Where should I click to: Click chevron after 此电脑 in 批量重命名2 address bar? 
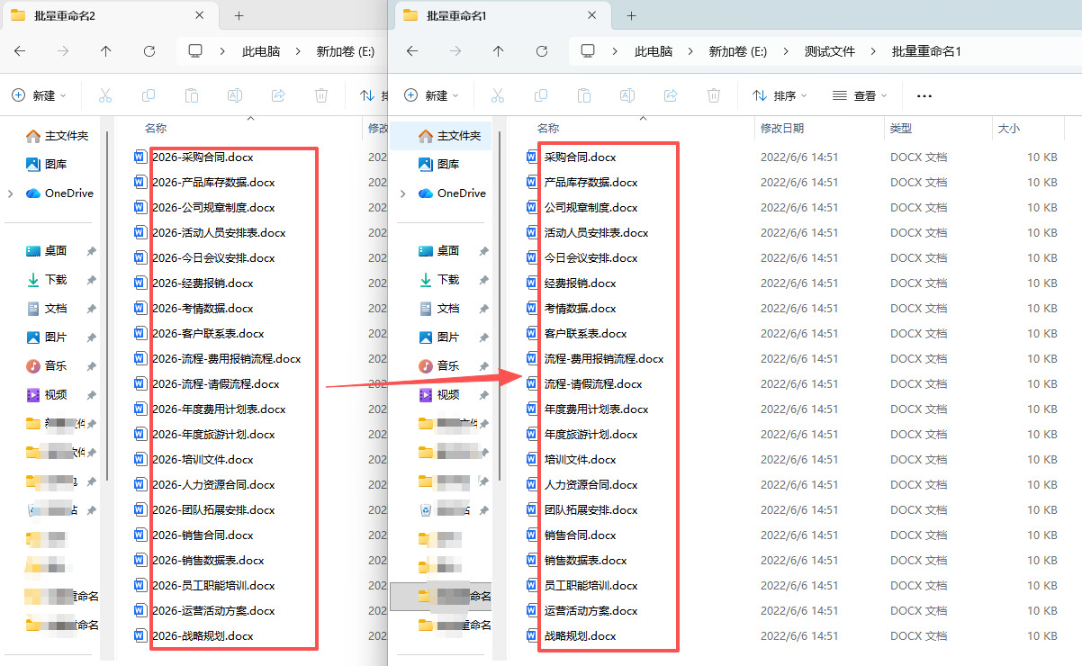[x=300, y=51]
